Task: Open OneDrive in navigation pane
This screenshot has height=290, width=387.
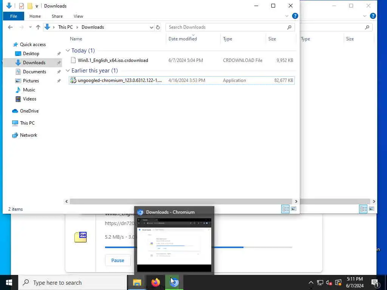Action: tap(29, 111)
